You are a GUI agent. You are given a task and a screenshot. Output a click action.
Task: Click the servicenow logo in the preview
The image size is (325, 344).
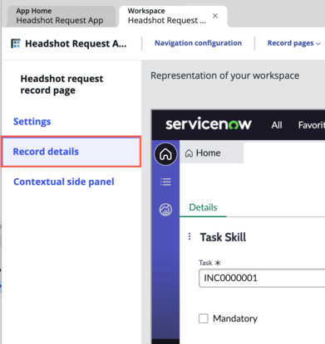pyautogui.click(x=209, y=124)
